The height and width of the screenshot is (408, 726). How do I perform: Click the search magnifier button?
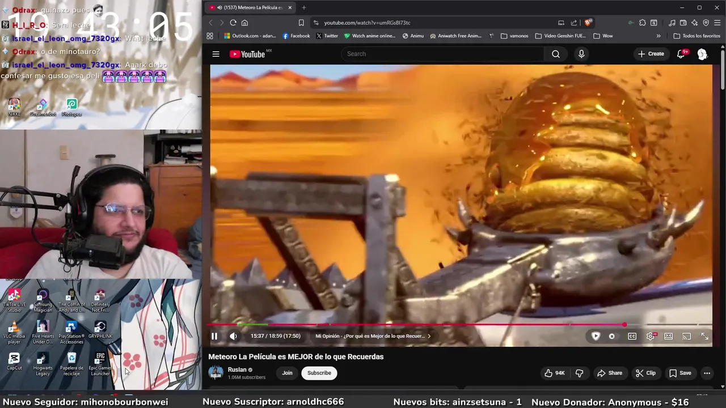[x=556, y=54]
